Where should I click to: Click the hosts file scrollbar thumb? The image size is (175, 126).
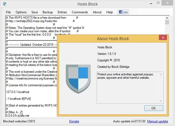click(x=167, y=22)
